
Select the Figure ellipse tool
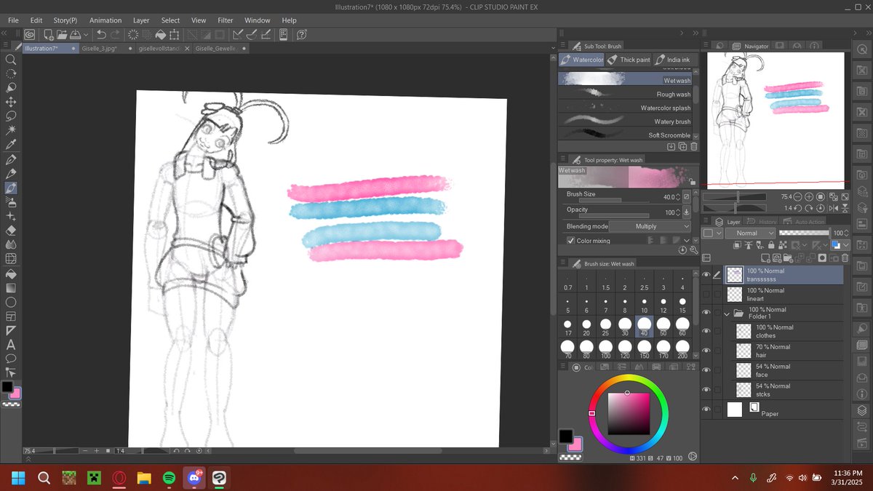point(11,303)
